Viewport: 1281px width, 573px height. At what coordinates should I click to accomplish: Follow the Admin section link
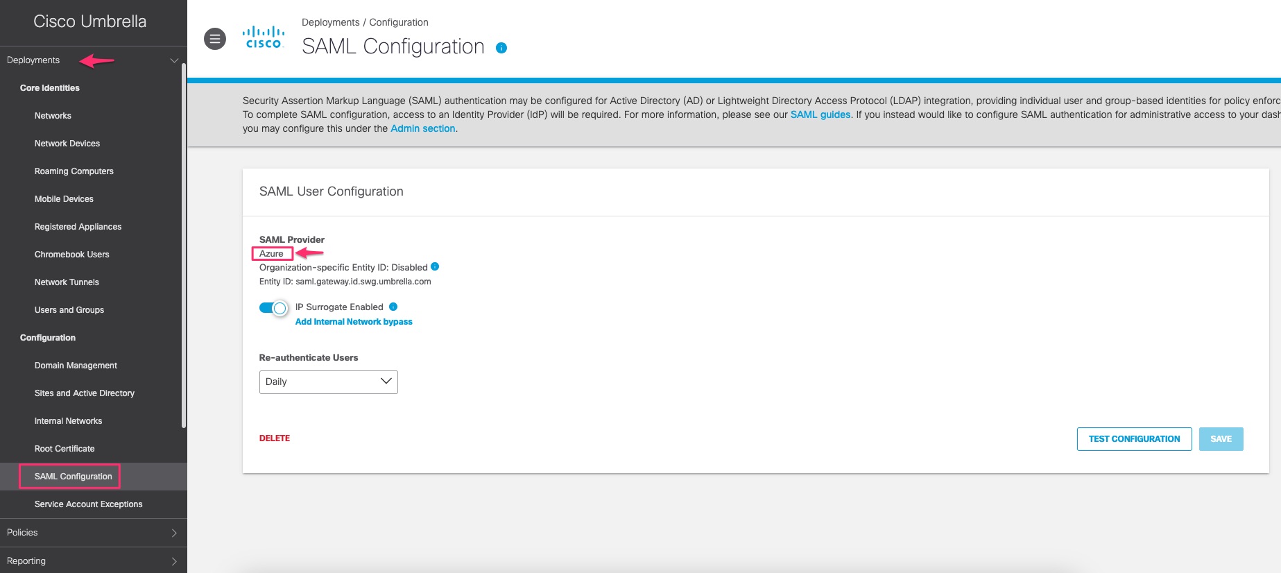[423, 128]
